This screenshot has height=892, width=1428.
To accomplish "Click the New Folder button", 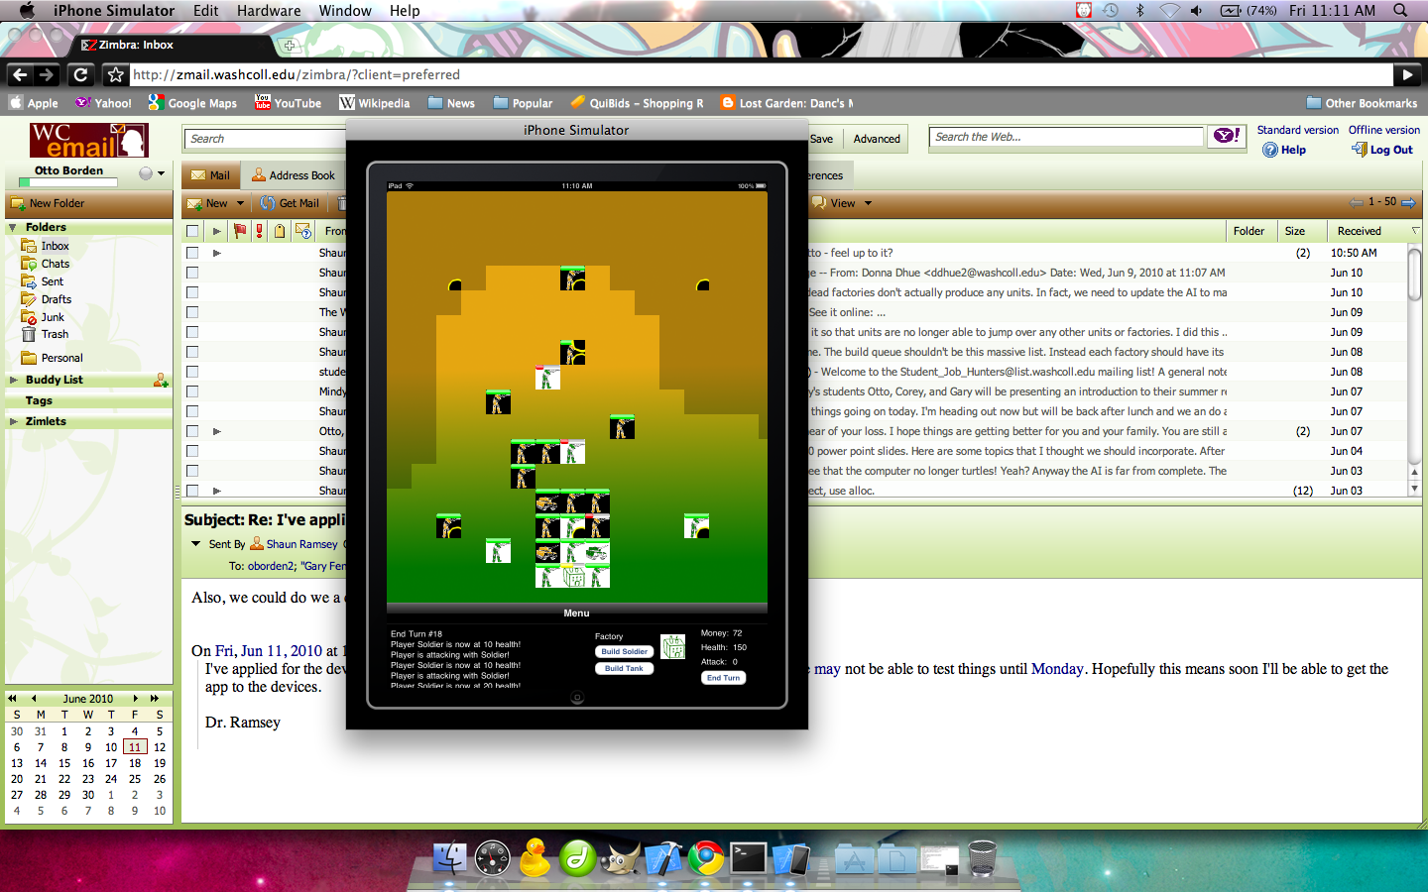I will (x=48, y=203).
